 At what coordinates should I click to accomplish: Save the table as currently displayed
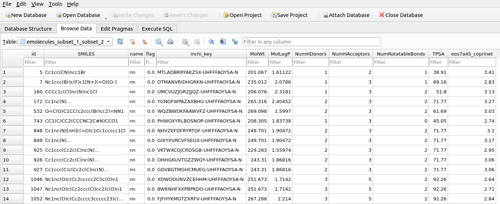click(x=158, y=42)
